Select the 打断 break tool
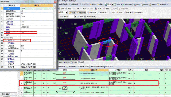This screenshot has width=171, height=97. click(76, 9)
